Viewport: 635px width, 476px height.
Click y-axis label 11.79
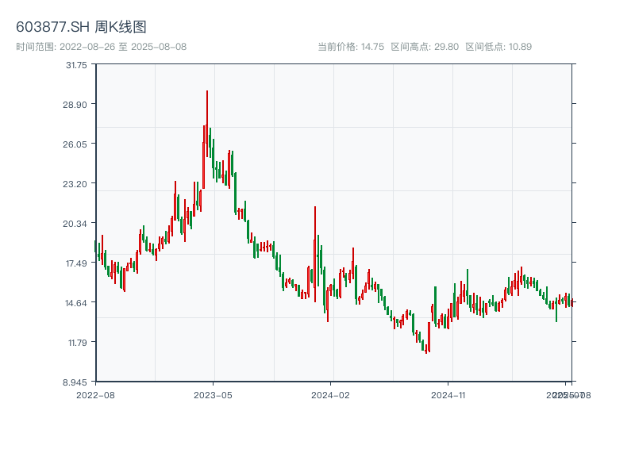pyautogui.click(x=78, y=343)
